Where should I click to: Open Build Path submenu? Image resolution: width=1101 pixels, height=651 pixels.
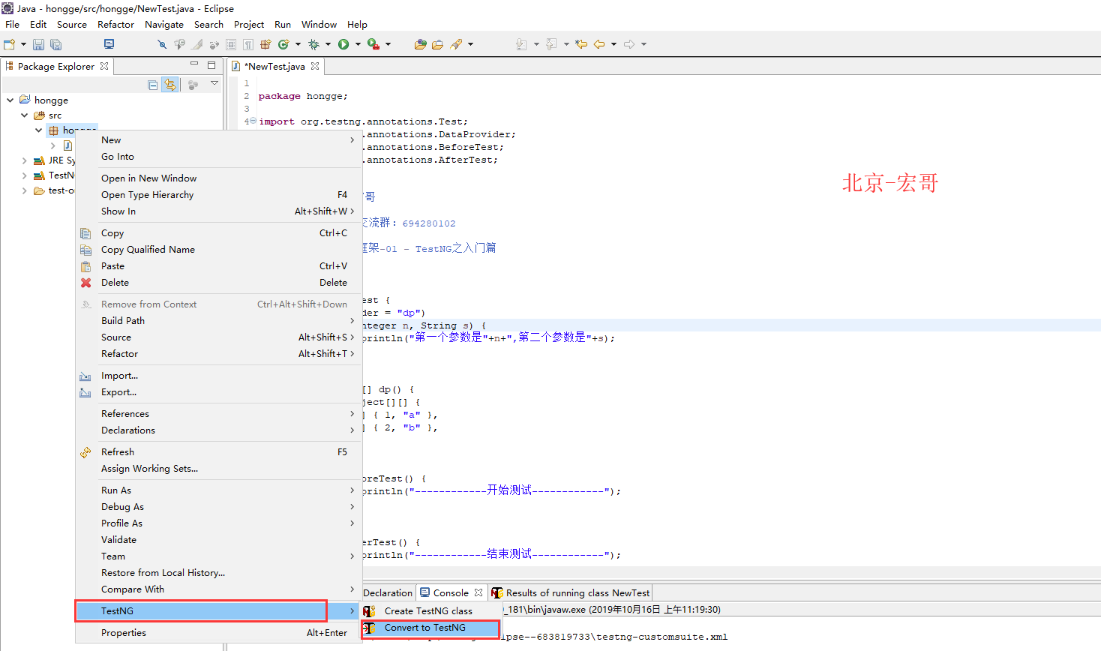[x=218, y=320]
